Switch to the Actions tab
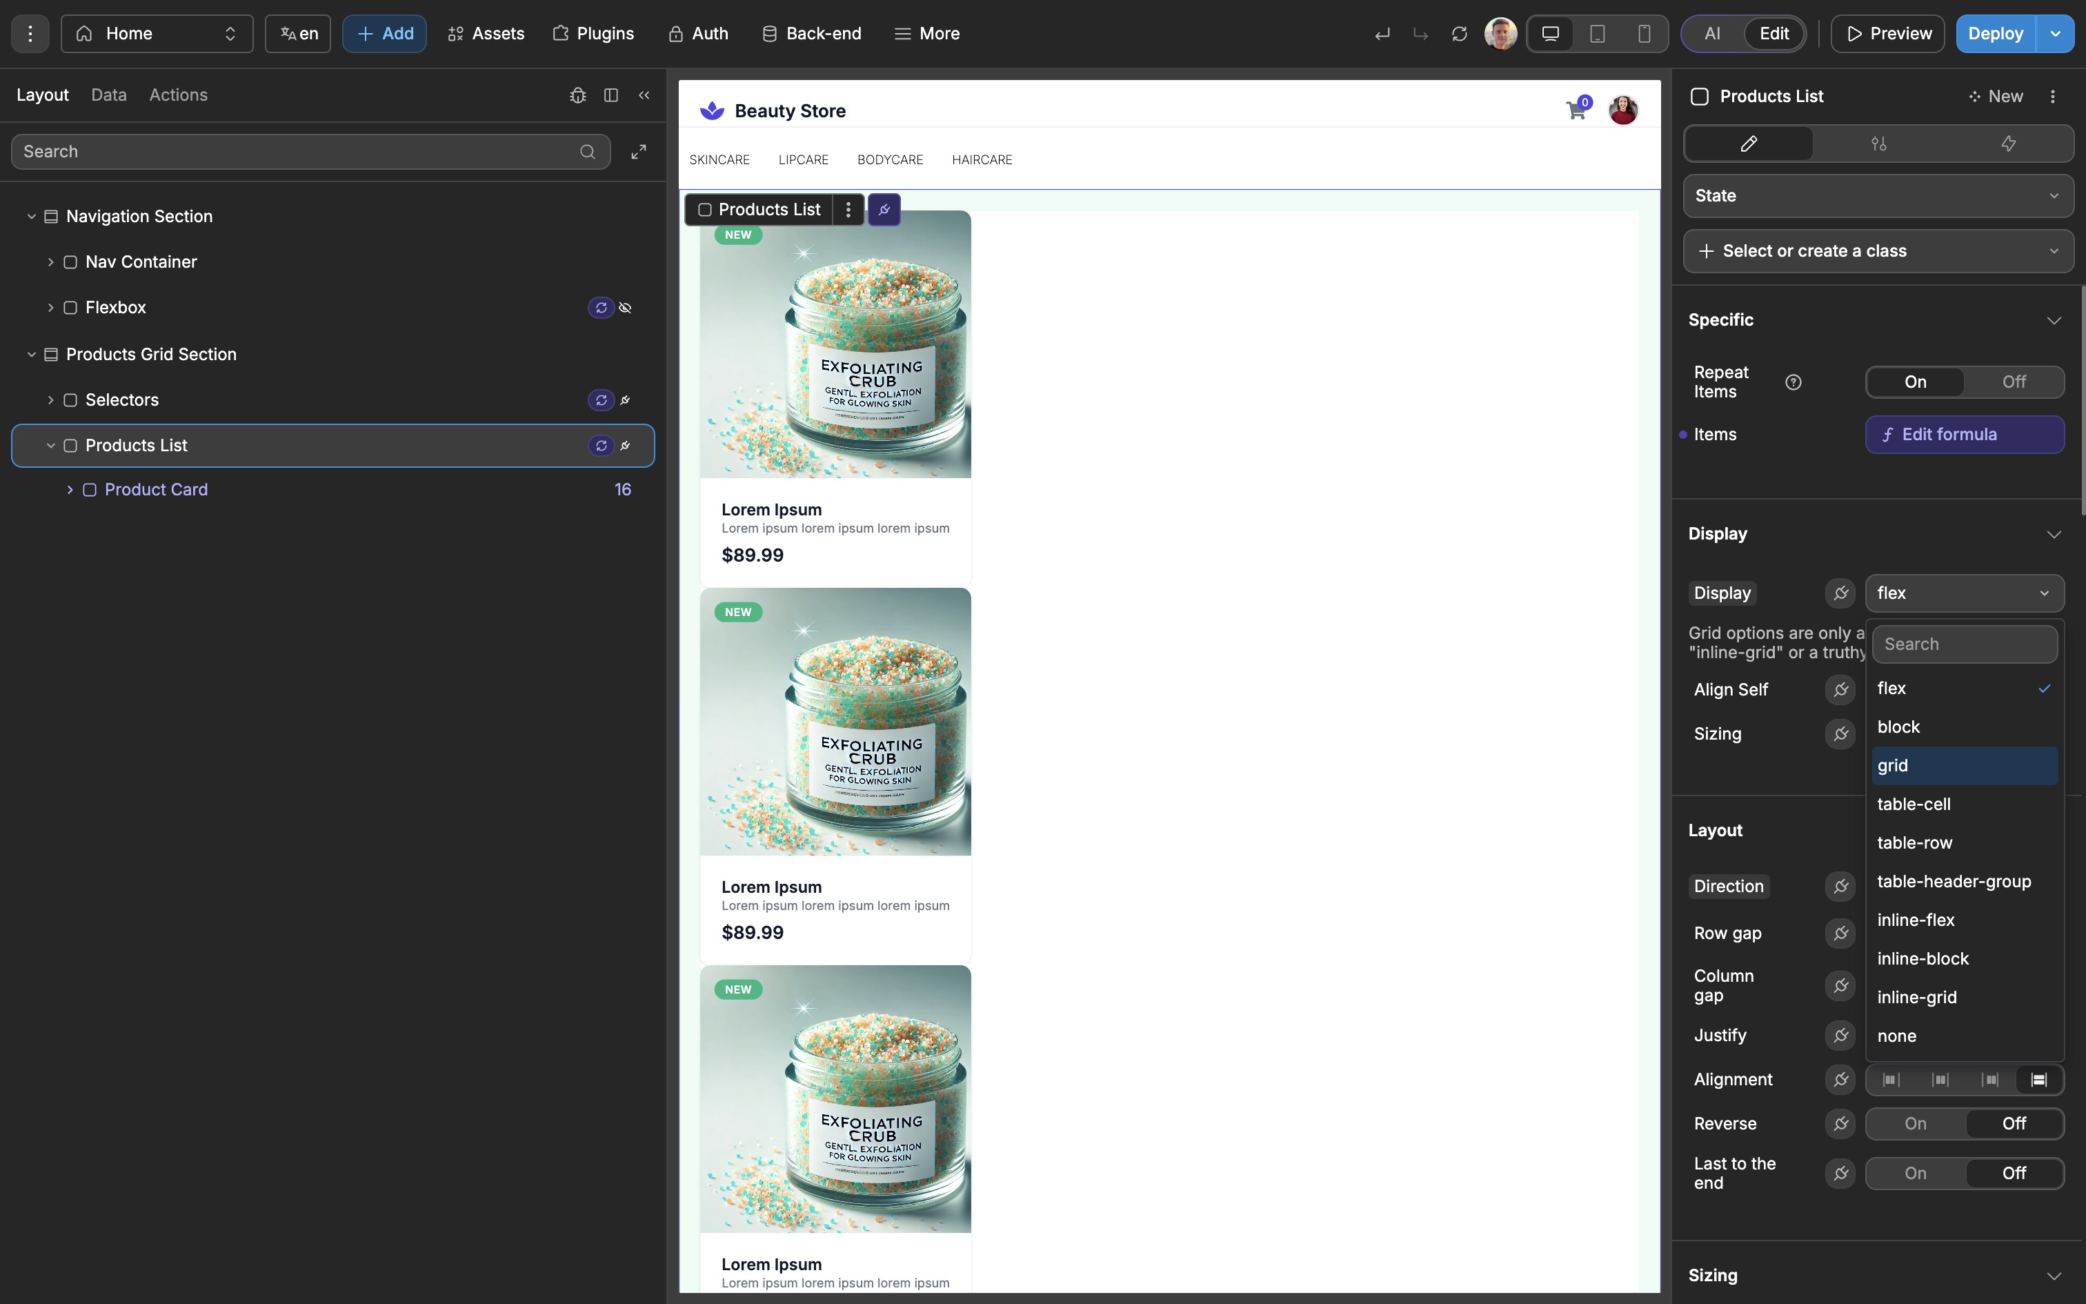This screenshot has height=1304, width=2086. pyautogui.click(x=179, y=95)
